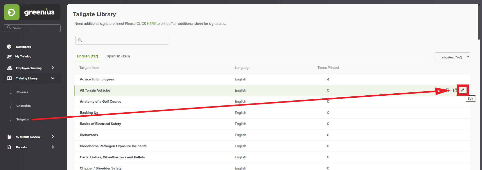This screenshot has height=170, width=482.
Task: Click the page vertical scrollbar
Action: click(479, 22)
